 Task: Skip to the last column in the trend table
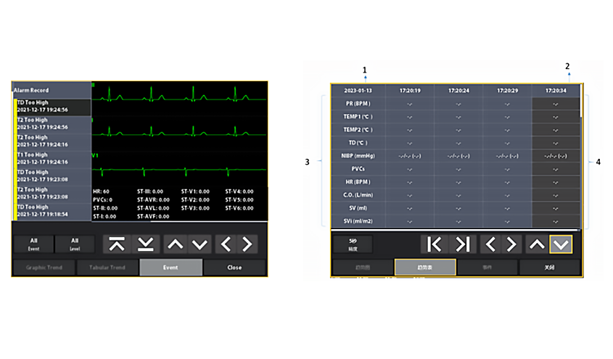[465, 244]
